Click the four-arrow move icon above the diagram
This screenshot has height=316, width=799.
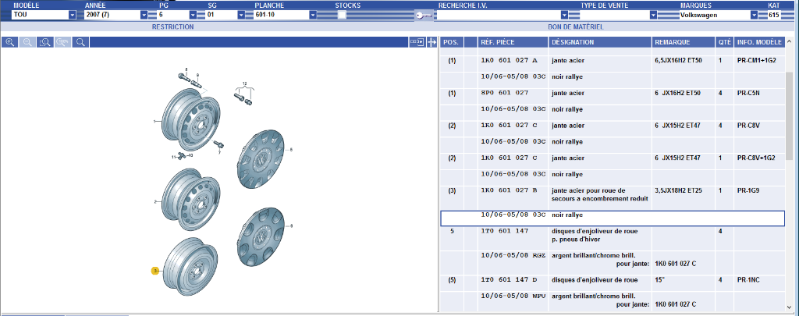point(430,42)
